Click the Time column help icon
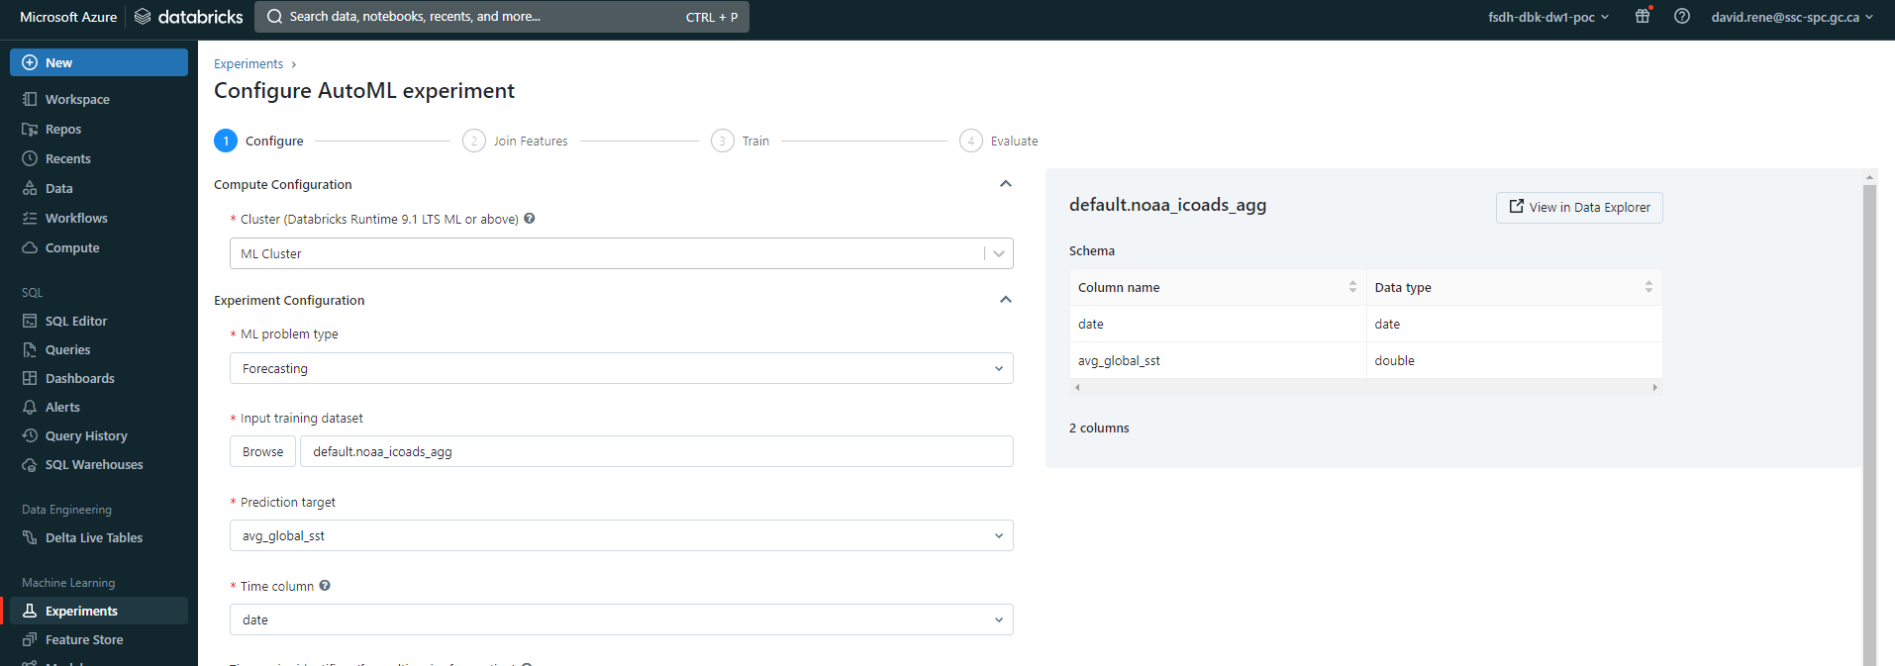 [325, 586]
